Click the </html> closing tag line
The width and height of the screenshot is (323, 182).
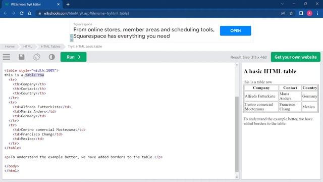[x=12, y=170]
